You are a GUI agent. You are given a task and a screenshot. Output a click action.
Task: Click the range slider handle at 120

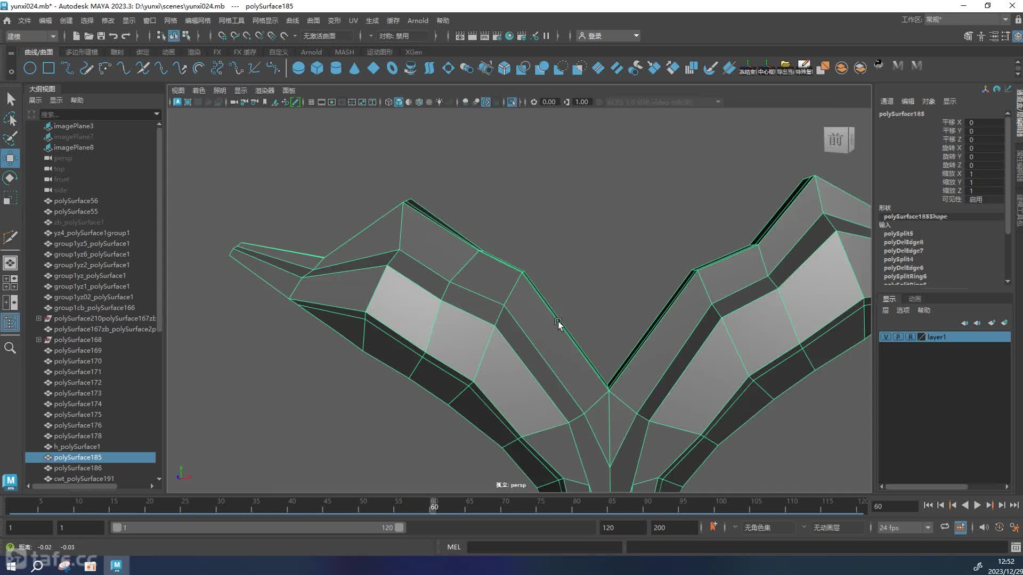[x=399, y=528]
